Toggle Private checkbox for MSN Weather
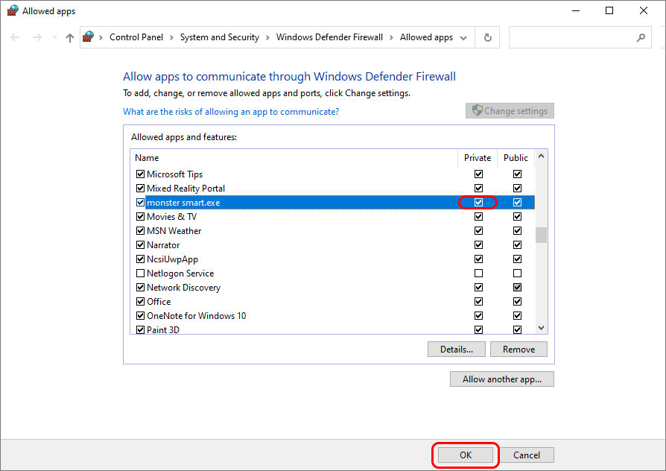This screenshot has height=471, width=666. tap(479, 230)
